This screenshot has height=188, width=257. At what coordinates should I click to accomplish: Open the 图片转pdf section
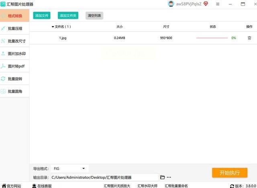(14, 66)
